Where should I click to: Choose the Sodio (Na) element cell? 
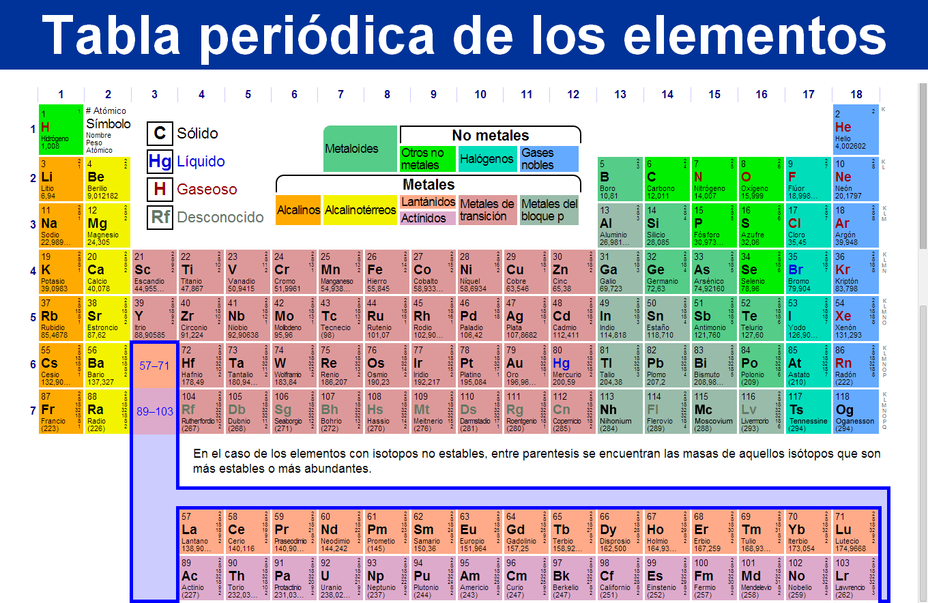[x=60, y=224]
